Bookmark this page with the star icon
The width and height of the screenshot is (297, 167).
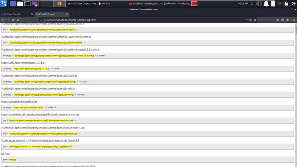pyautogui.click(x=255, y=20)
